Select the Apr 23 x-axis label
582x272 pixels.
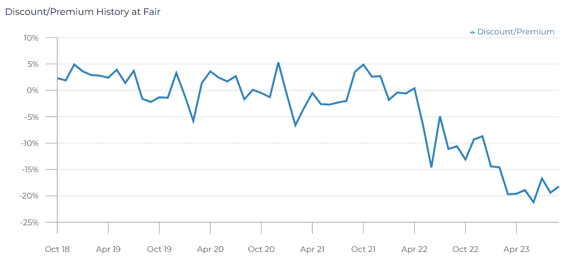[516, 249]
